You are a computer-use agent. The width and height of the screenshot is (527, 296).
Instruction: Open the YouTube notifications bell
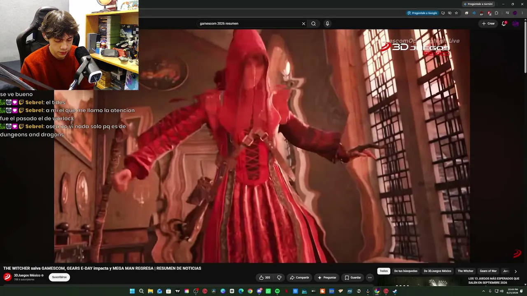[x=504, y=23]
